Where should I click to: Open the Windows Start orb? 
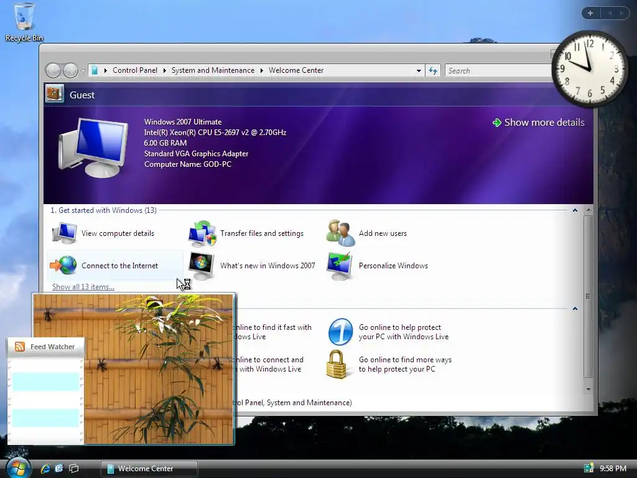[18, 468]
